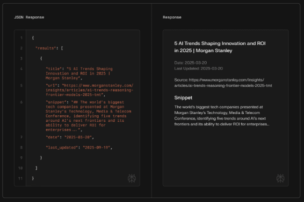304x202 pixels.
Task: Click the opening brace on line 1
Action: [32, 38]
